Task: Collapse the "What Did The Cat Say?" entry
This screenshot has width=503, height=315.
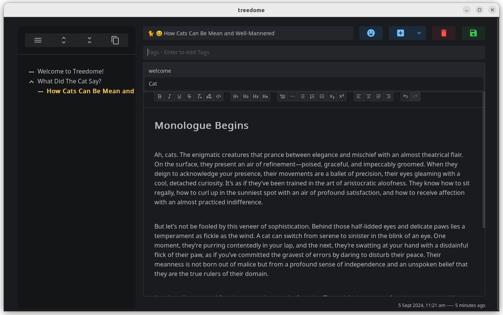Action: [x=31, y=81]
